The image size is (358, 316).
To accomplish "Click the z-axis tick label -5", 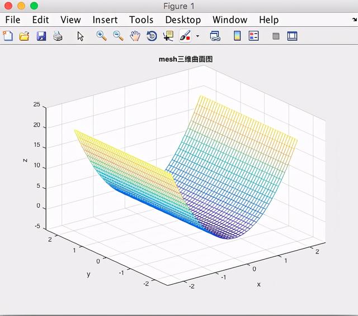I will coord(37,226).
